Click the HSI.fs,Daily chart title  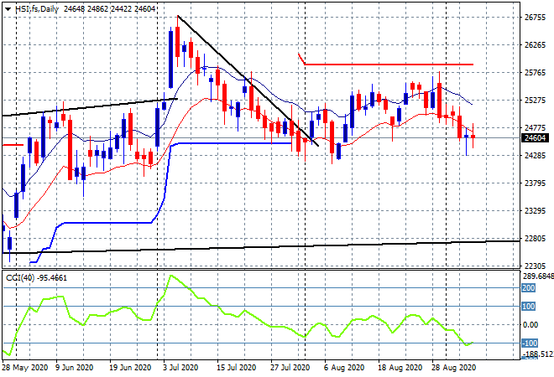coord(36,9)
